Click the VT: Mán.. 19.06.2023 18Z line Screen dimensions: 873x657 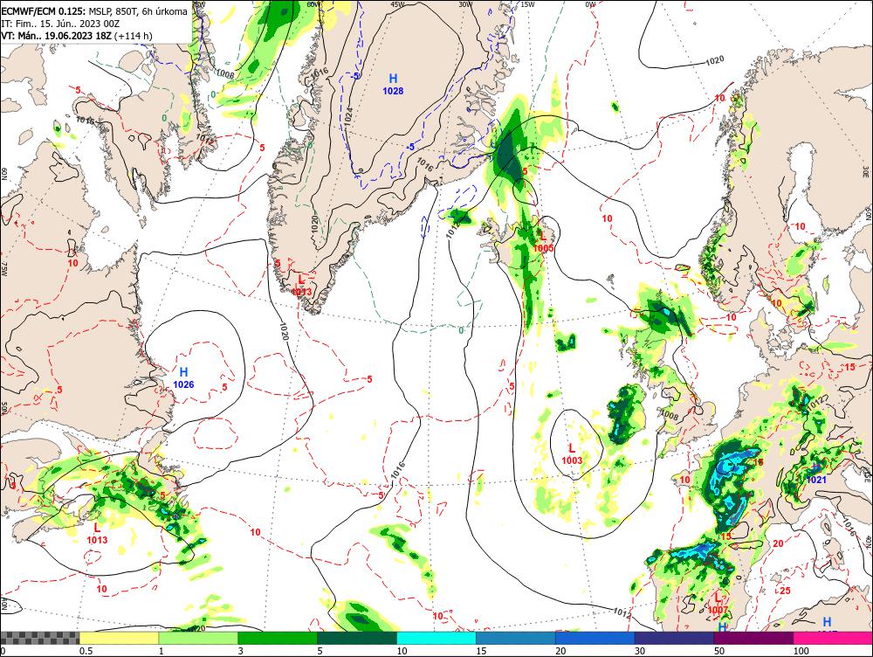[x=77, y=36]
